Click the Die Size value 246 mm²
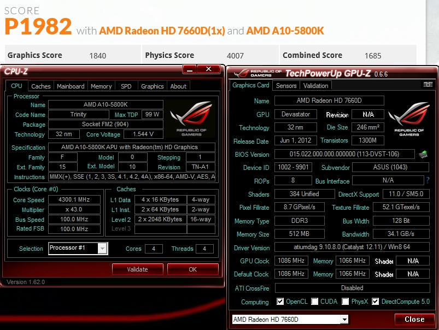The height and width of the screenshot is (330, 439). tap(368, 127)
